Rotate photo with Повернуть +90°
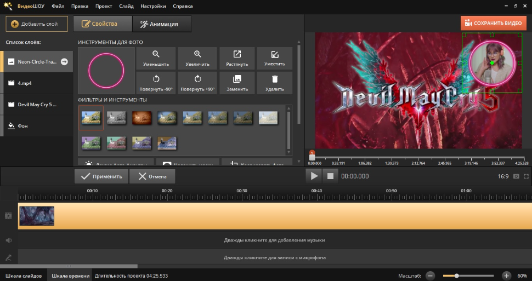The width and height of the screenshot is (532, 281). (x=197, y=83)
